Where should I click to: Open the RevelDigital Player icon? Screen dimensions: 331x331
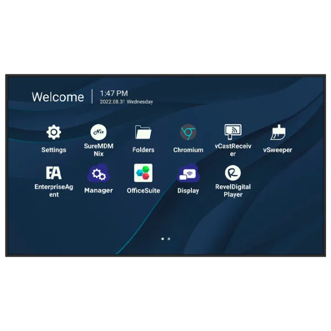click(x=233, y=173)
